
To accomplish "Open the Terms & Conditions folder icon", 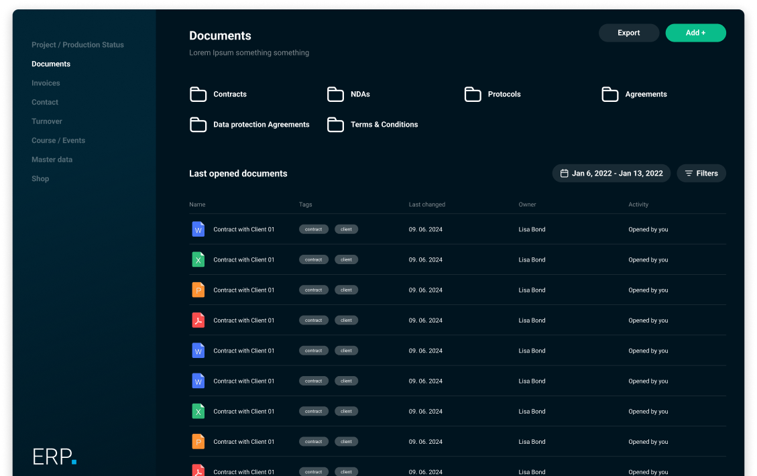I will point(335,125).
